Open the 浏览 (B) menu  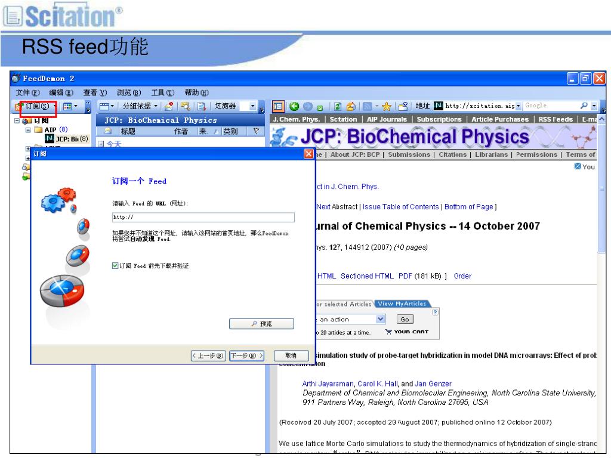click(x=129, y=92)
